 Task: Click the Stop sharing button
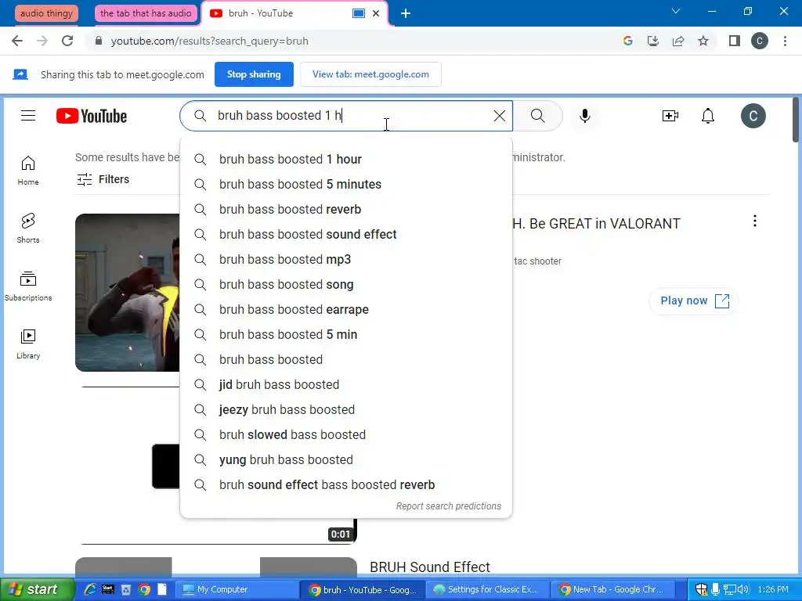click(x=254, y=74)
